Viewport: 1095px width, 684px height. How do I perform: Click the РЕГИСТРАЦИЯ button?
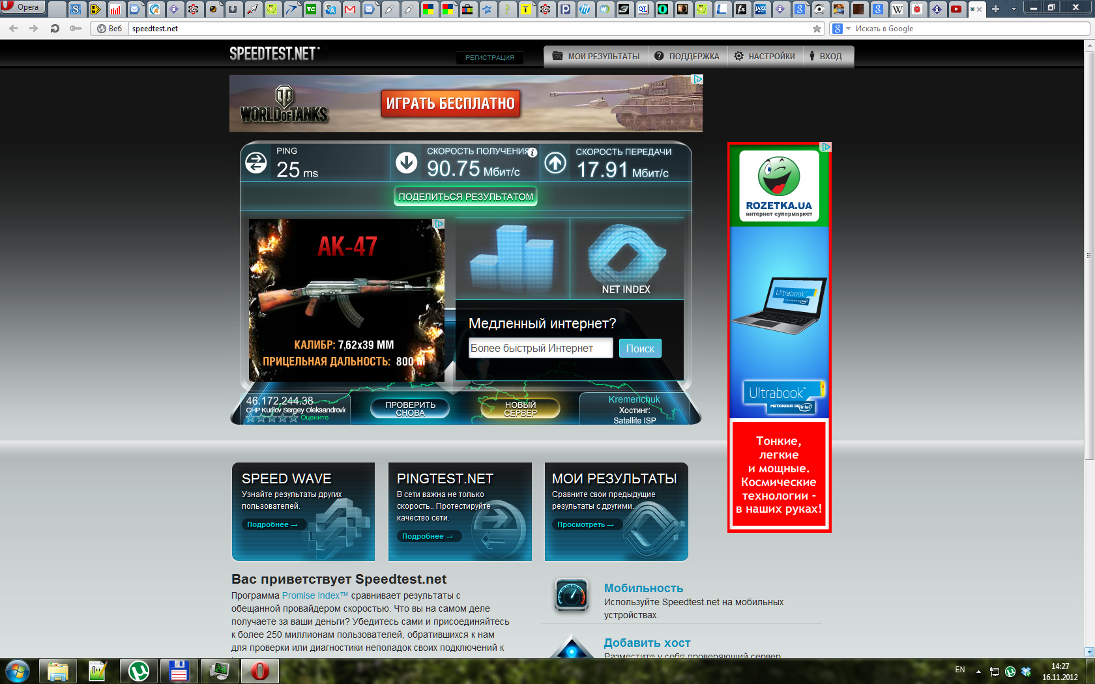[x=489, y=57]
